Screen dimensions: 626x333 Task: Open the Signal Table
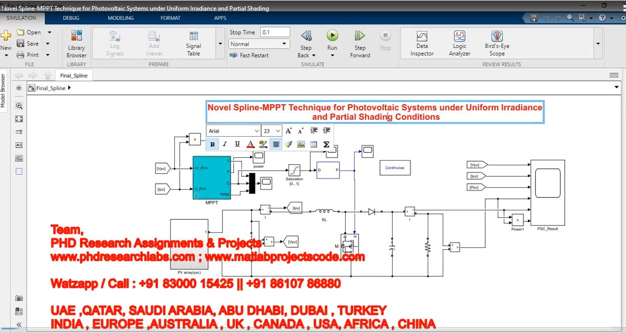193,44
